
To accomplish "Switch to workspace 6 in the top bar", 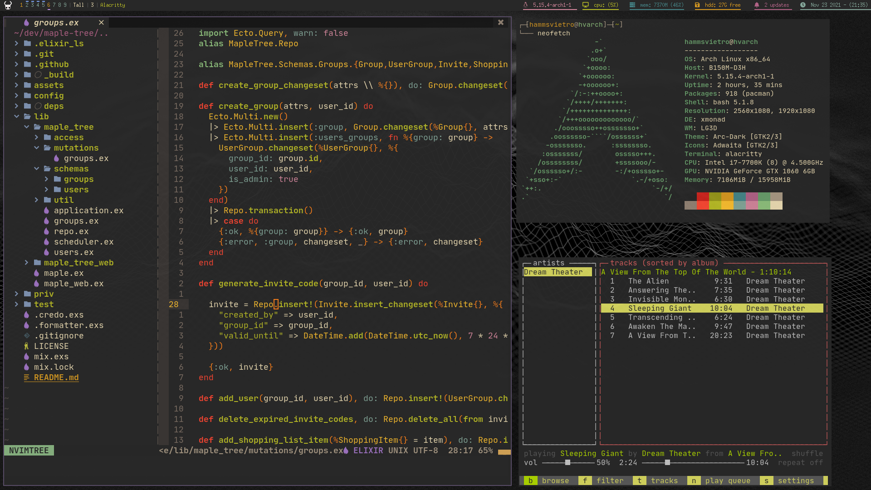I will pos(49,5).
